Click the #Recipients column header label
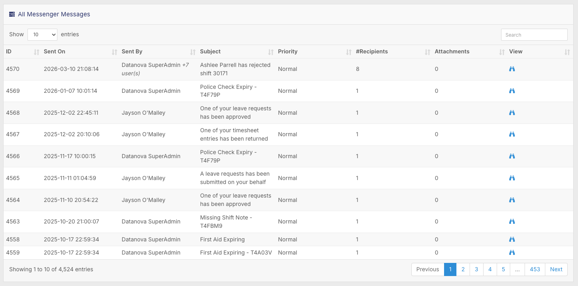The width and height of the screenshot is (578, 286). pos(372,51)
